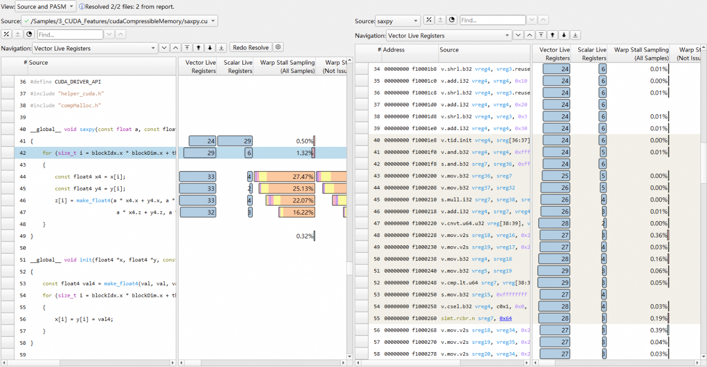Viewport: 707px width, 367px height.
Task: Click the Find field in left panel
Action: tap(70, 34)
